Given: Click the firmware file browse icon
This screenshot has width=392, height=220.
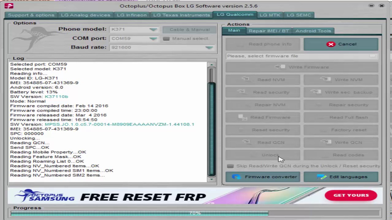Looking at the screenshot, I should click(x=372, y=56).
